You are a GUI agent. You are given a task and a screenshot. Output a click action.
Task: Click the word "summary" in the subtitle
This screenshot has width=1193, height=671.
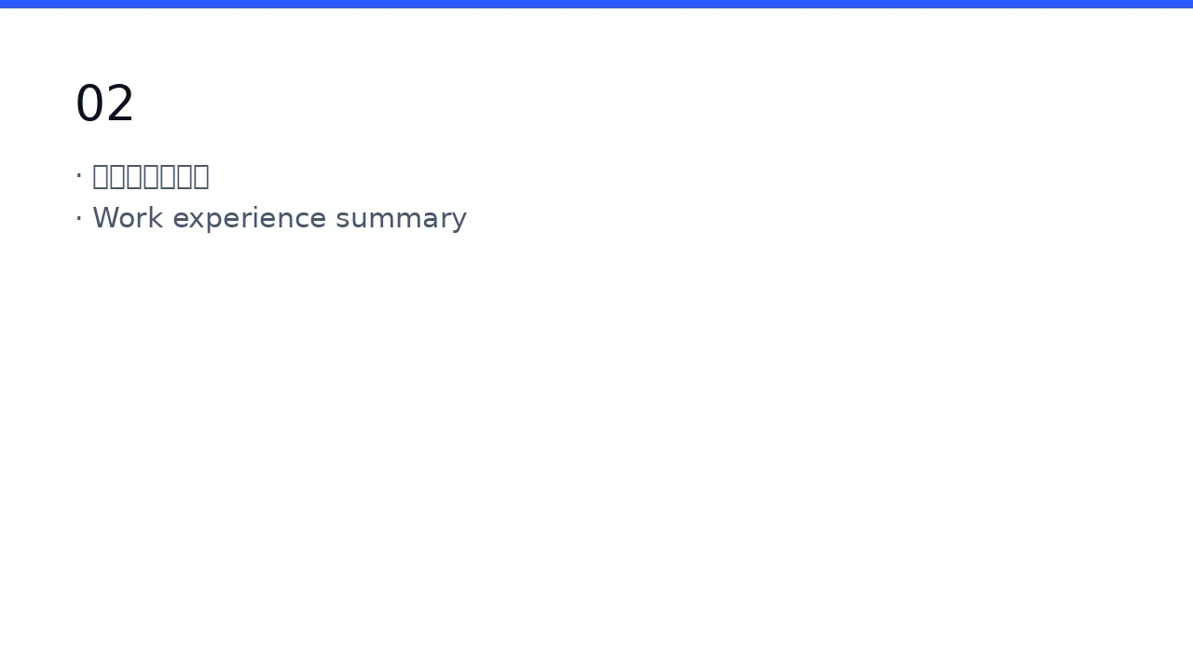(x=402, y=220)
